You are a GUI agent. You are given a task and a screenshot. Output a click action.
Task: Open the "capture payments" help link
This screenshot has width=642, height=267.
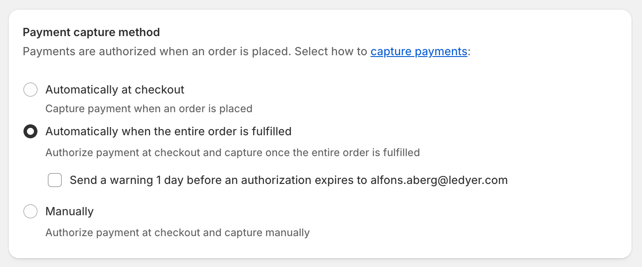pos(418,52)
